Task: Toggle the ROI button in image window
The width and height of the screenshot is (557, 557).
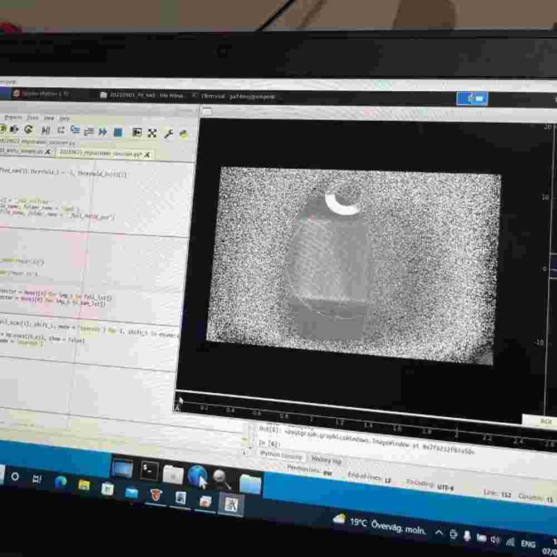Action: 545,422
